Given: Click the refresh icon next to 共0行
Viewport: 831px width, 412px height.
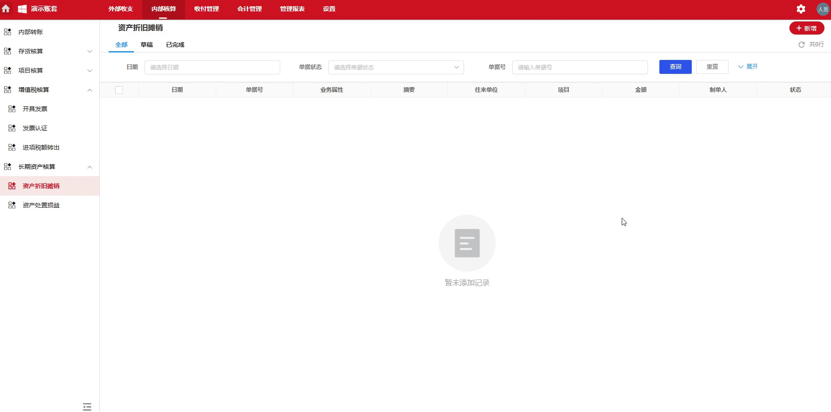Looking at the screenshot, I should [x=801, y=44].
